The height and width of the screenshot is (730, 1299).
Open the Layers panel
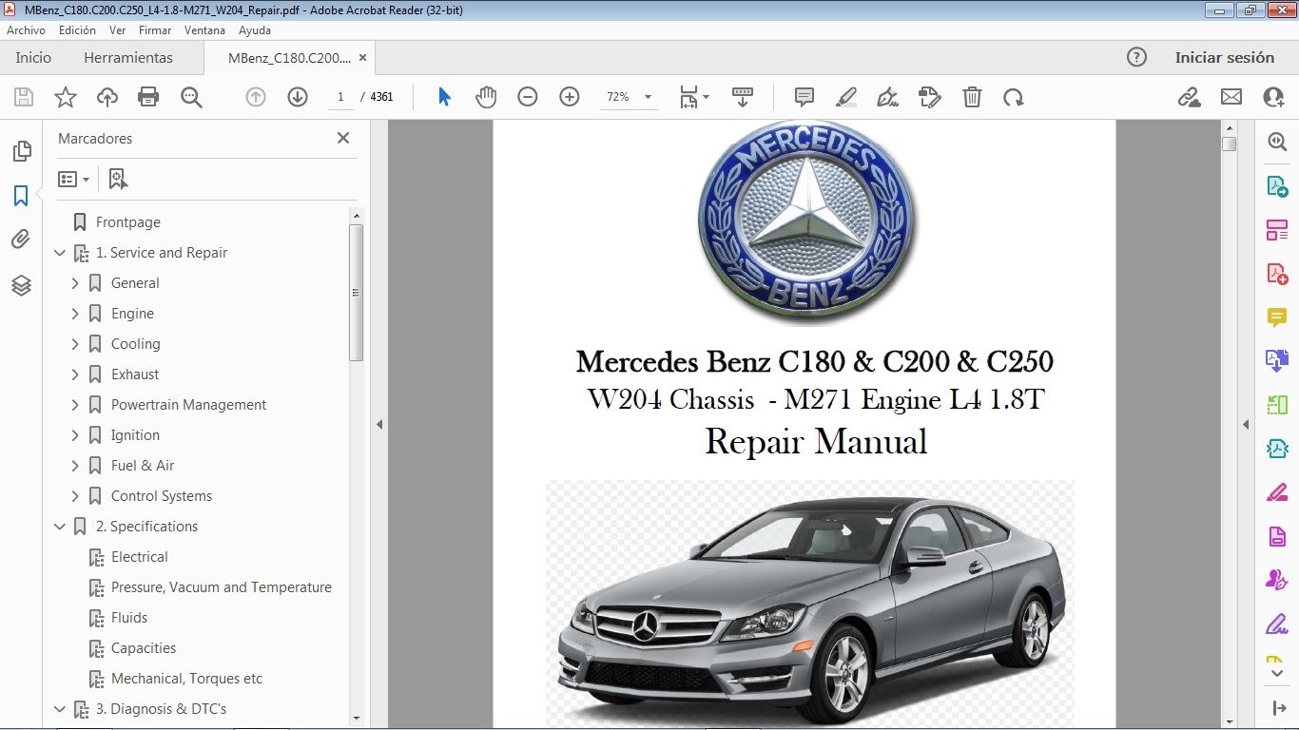pos(21,285)
